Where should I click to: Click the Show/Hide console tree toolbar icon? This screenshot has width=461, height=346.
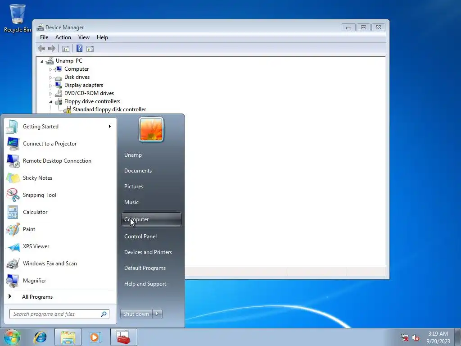pyautogui.click(x=66, y=49)
